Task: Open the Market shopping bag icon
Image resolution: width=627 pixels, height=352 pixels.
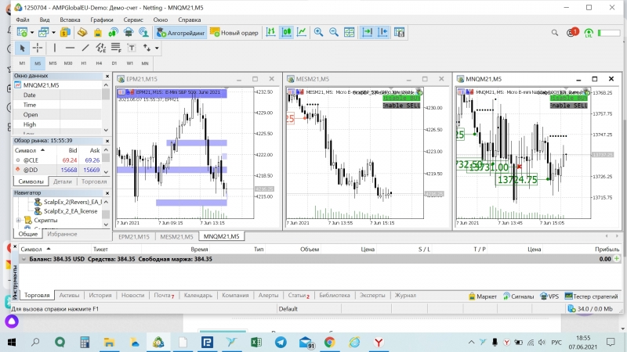Action: point(97,33)
